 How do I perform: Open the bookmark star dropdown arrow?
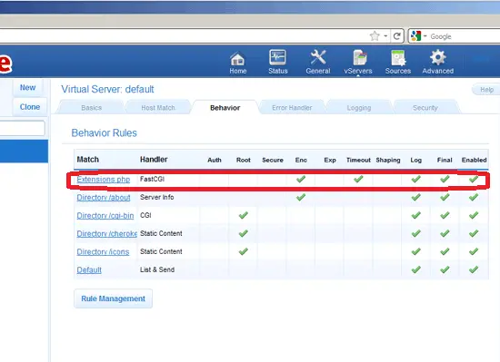pos(385,36)
